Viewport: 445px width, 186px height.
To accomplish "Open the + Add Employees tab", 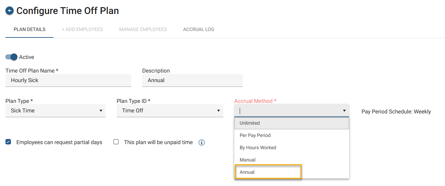I will tap(82, 29).
